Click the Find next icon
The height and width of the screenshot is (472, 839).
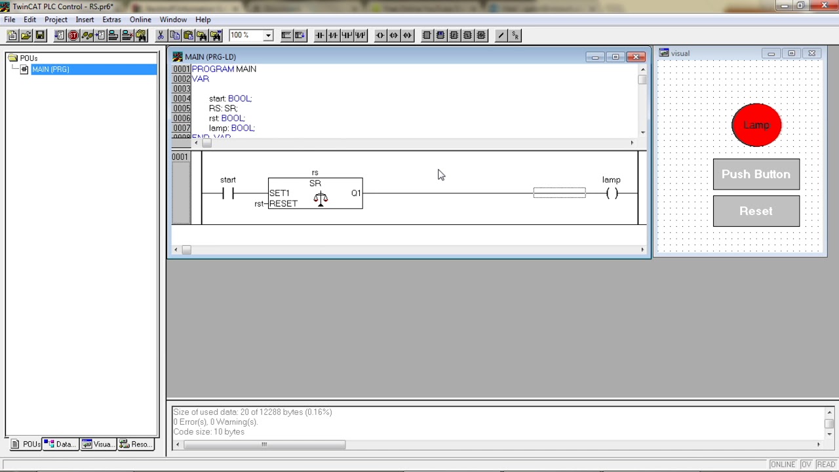(216, 35)
